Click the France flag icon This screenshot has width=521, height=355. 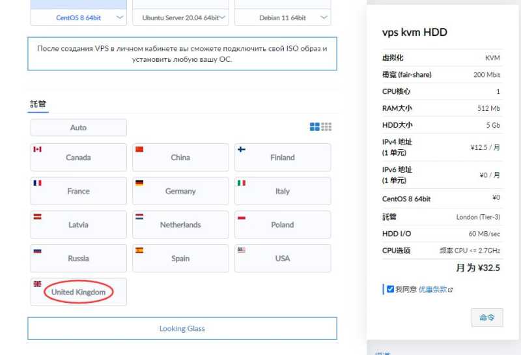(x=37, y=183)
